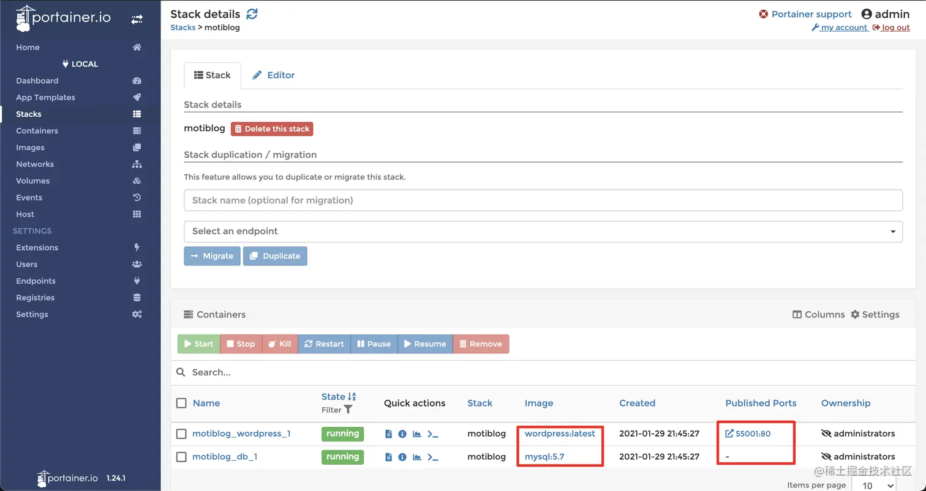Inspect icon for motiblog_db_1

pos(402,457)
